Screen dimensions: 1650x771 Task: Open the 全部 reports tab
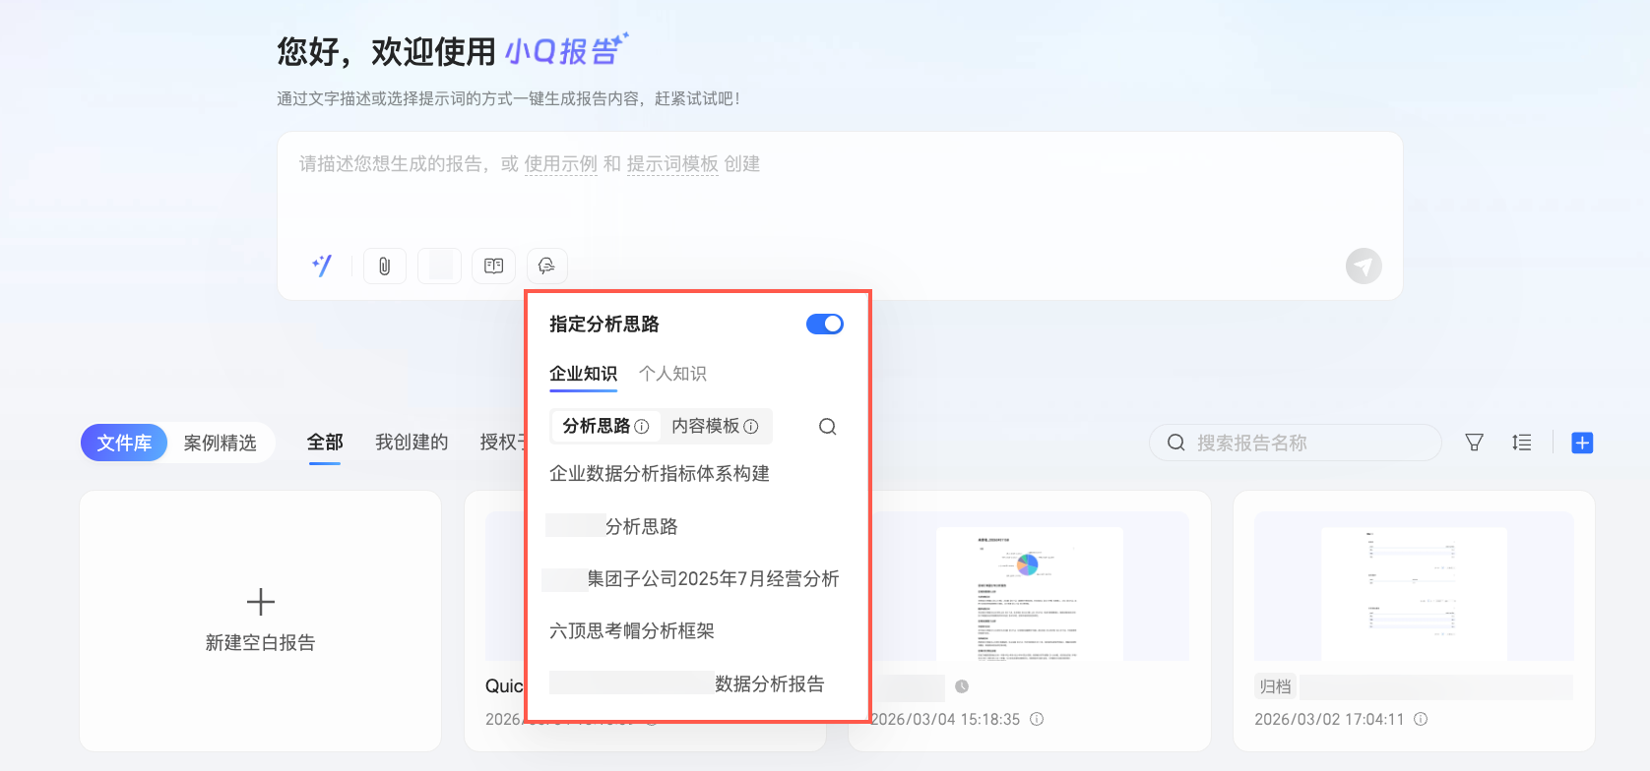[325, 443]
